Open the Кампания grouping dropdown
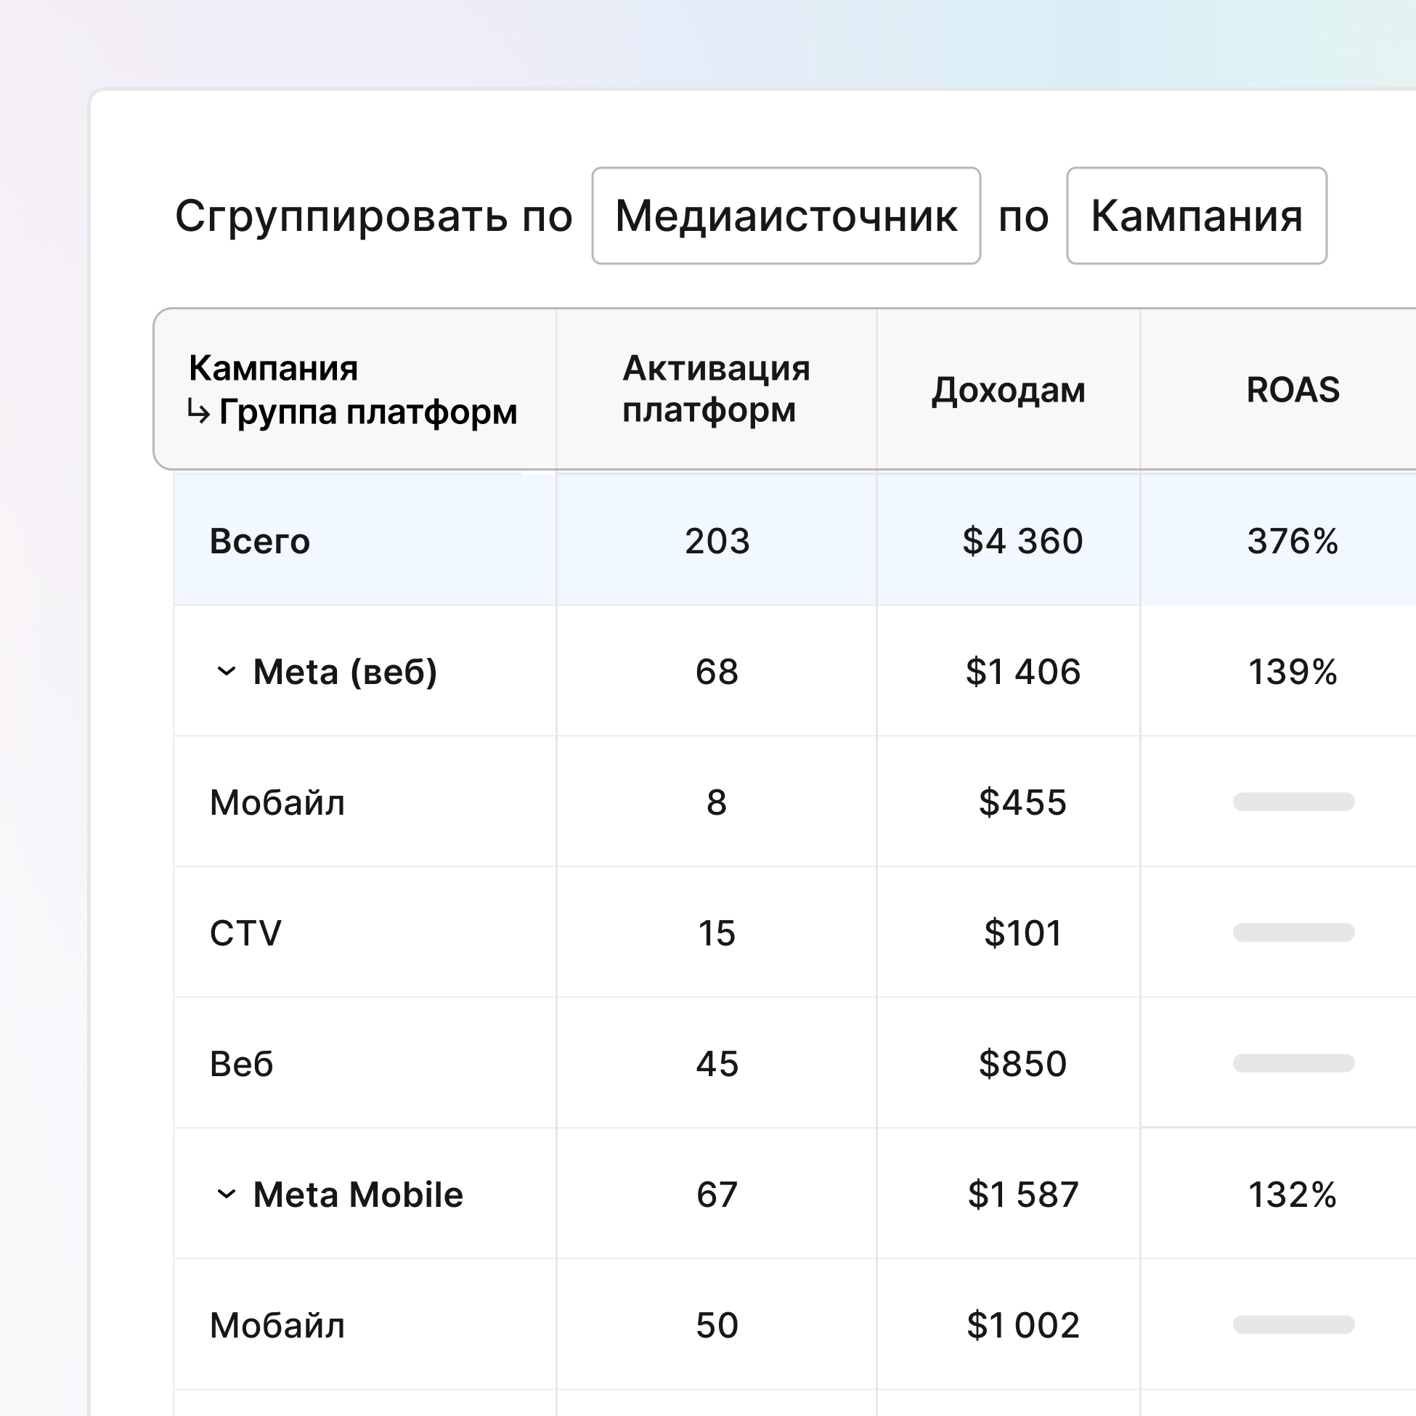 coord(1196,216)
